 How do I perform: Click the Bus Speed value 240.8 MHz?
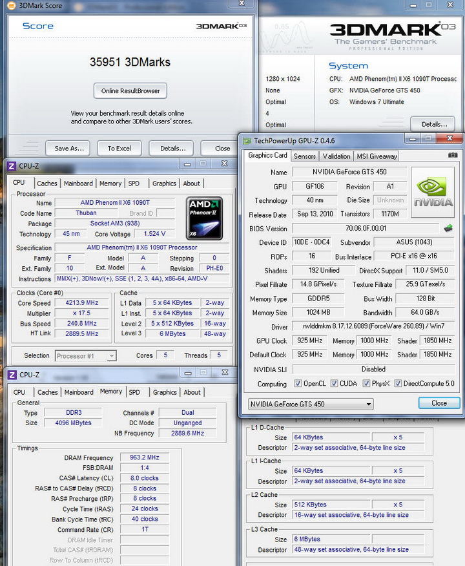[x=81, y=324]
